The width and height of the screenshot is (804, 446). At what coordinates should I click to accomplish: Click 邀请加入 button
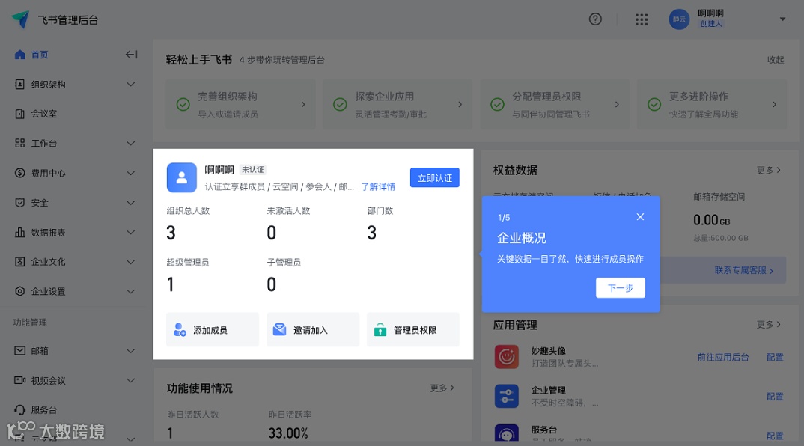(x=313, y=329)
